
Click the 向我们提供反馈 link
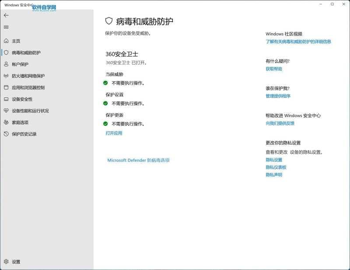[x=280, y=123]
